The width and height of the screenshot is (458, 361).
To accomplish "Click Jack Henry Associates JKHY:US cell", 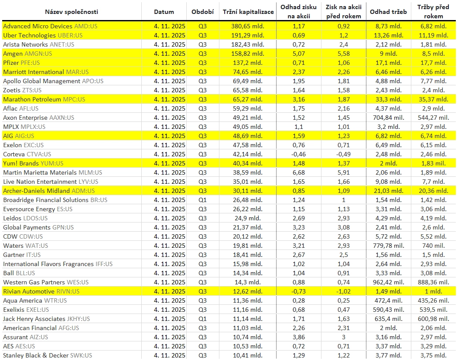I will (x=46, y=319).
